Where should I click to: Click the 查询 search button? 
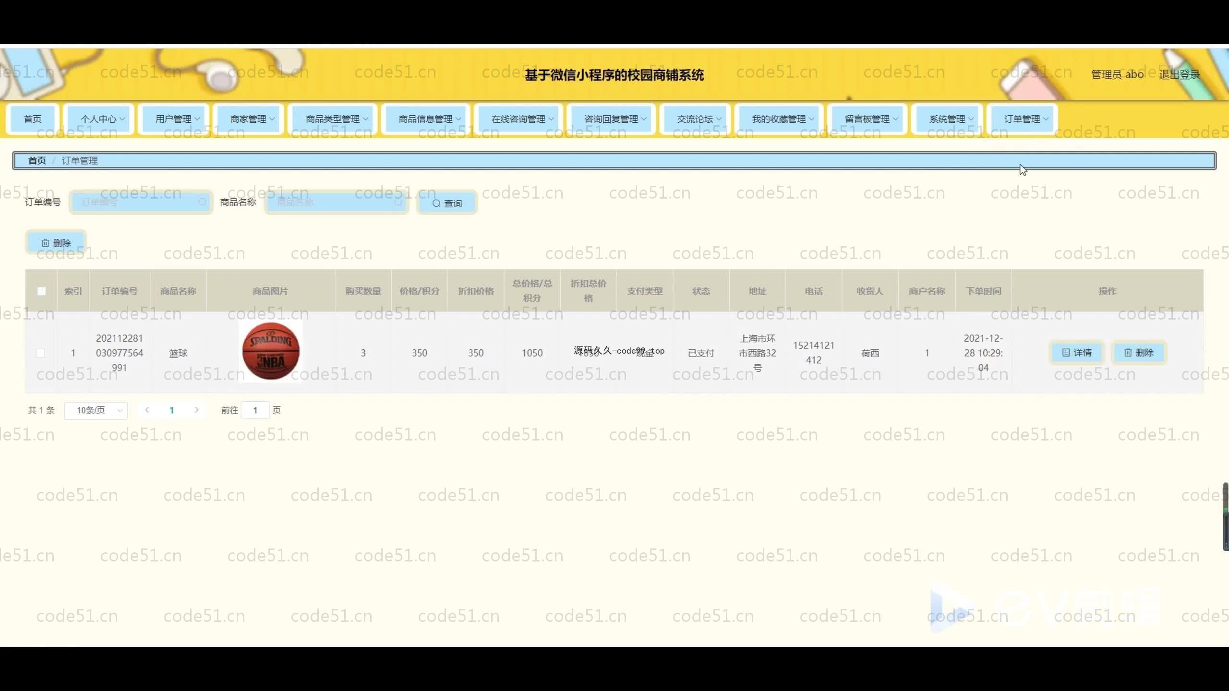click(x=447, y=203)
